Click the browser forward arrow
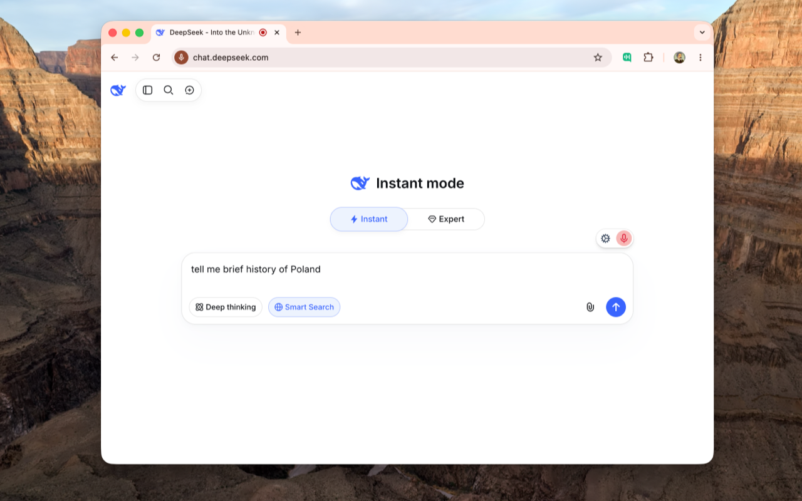Image resolution: width=802 pixels, height=501 pixels. (x=135, y=58)
